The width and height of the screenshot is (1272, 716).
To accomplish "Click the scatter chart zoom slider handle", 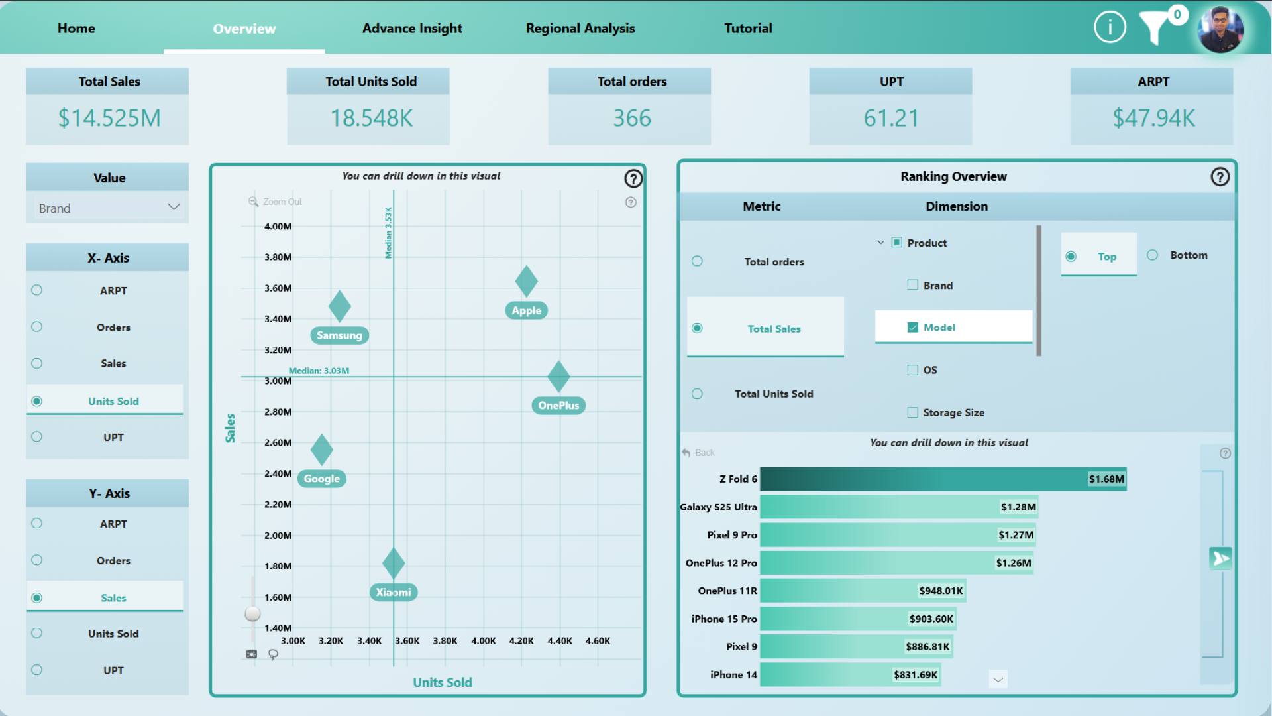I will [252, 613].
